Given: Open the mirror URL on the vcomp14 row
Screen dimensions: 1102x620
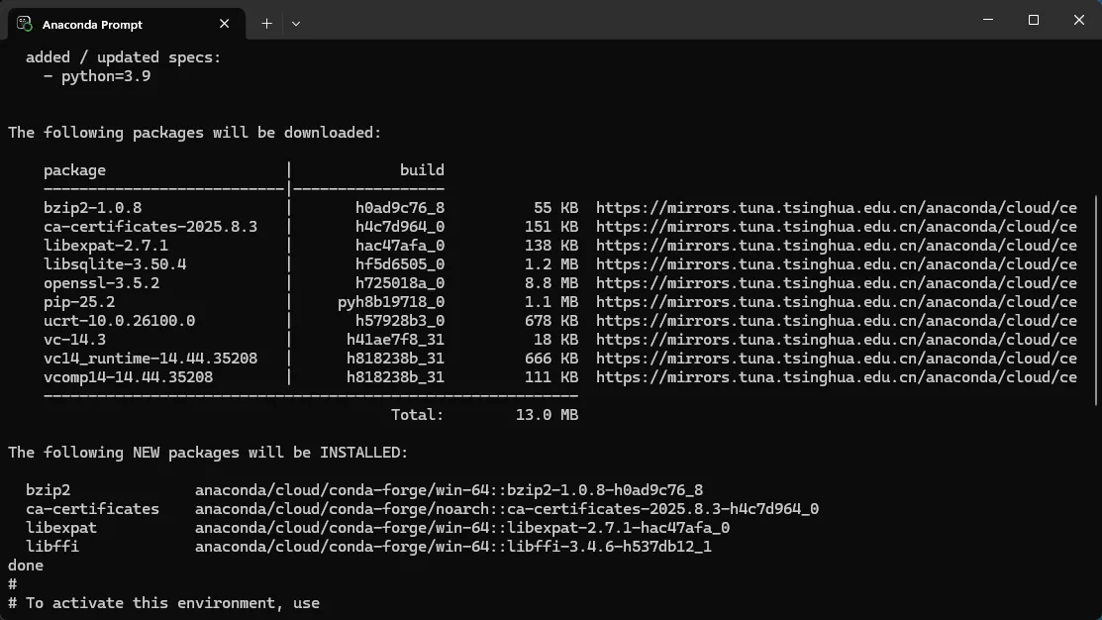Looking at the screenshot, I should pos(836,377).
